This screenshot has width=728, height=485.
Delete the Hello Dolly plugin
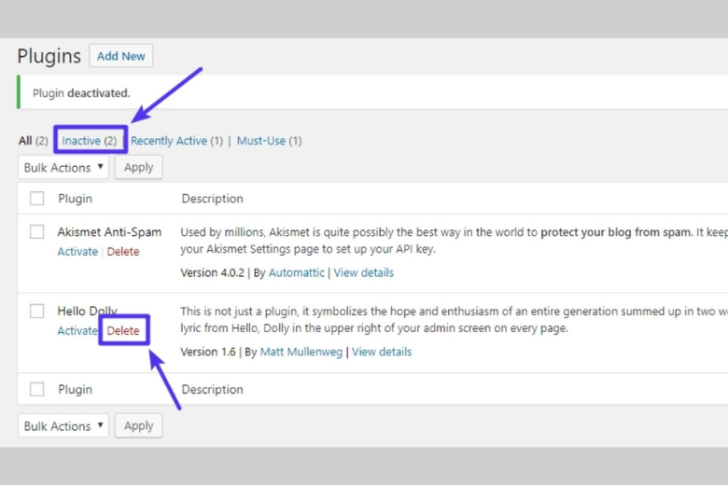123,331
